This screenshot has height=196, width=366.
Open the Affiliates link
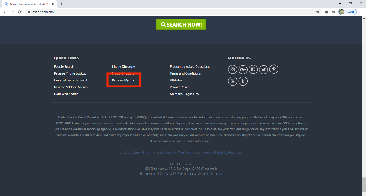coord(176,80)
